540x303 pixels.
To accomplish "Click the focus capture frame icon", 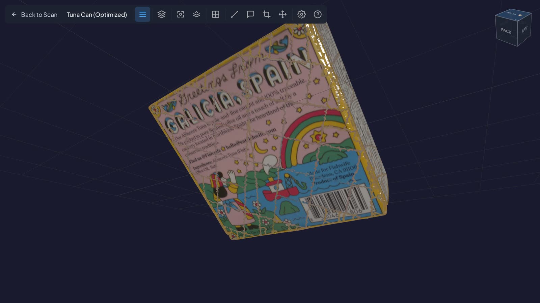I will (181, 14).
